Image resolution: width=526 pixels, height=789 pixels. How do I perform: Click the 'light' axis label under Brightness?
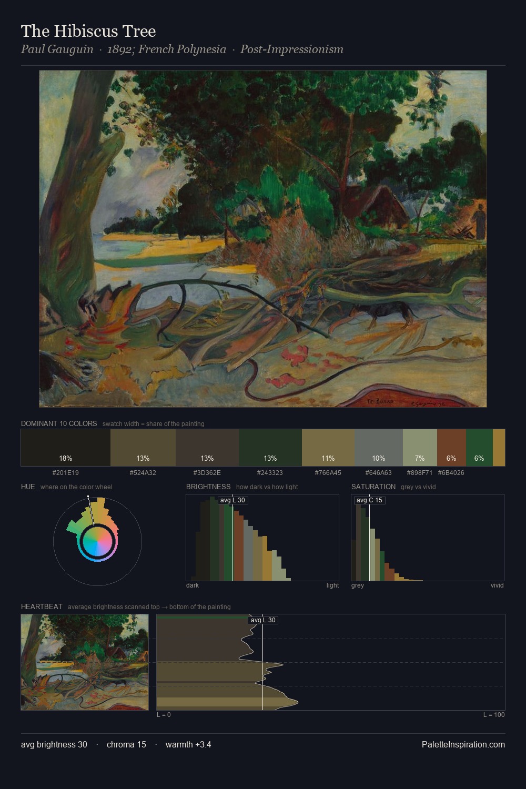click(x=332, y=585)
